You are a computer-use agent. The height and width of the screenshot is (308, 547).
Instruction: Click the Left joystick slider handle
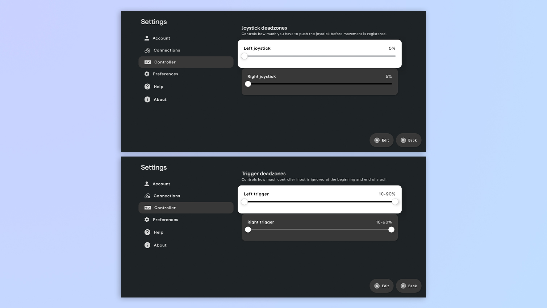click(244, 56)
